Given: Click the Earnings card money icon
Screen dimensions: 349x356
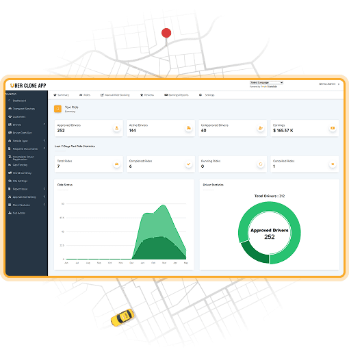Looking at the screenshot, I should click(x=333, y=128).
